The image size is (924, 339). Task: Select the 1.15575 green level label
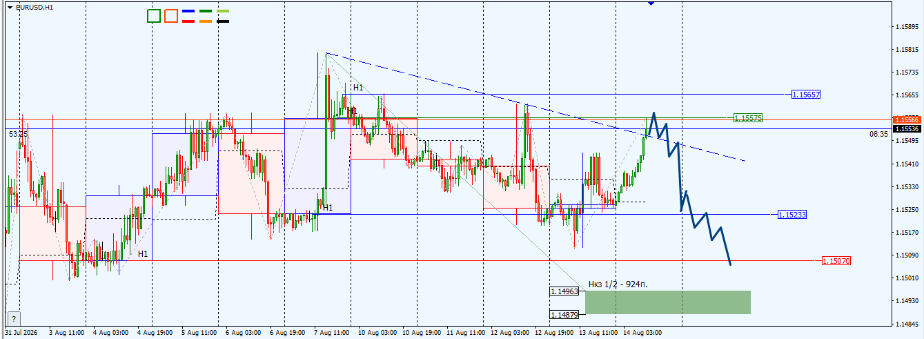tap(748, 118)
